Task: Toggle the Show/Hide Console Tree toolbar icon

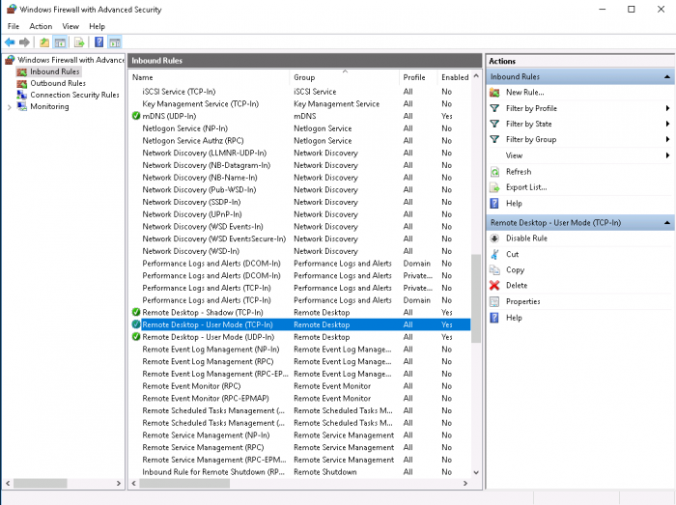Action: 60,42
